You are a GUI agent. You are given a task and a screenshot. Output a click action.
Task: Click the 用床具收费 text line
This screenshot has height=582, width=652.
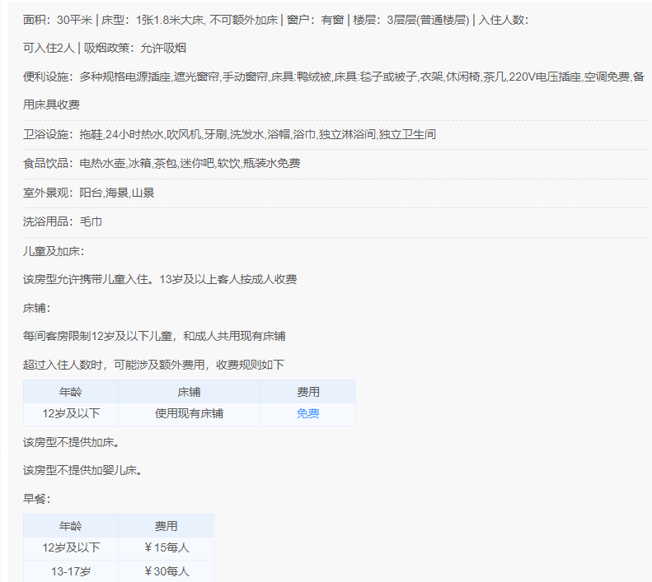(x=51, y=105)
